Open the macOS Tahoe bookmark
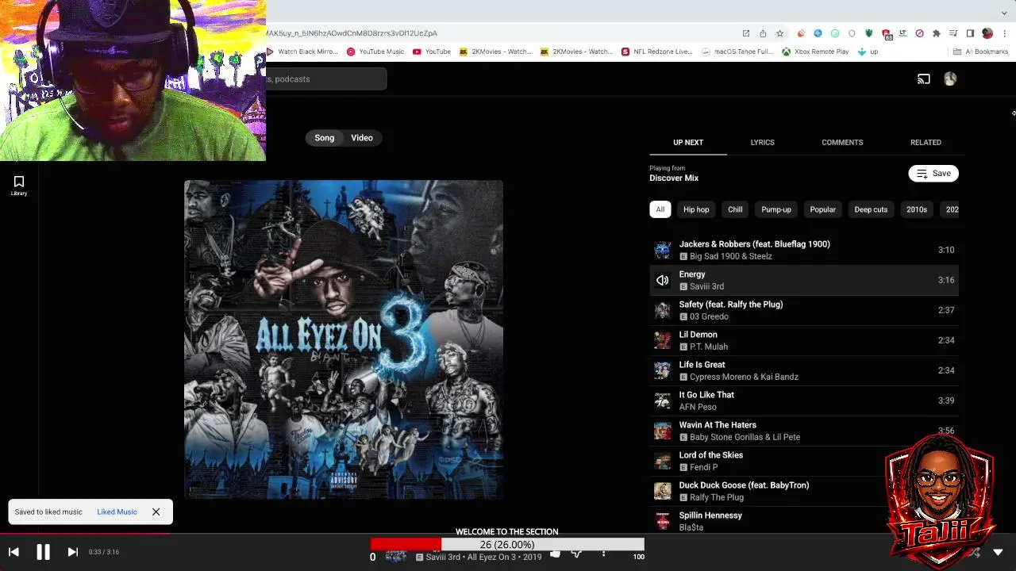The height and width of the screenshot is (571, 1016). click(x=738, y=52)
